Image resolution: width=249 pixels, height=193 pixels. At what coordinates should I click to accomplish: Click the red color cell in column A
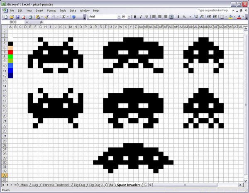(10, 52)
